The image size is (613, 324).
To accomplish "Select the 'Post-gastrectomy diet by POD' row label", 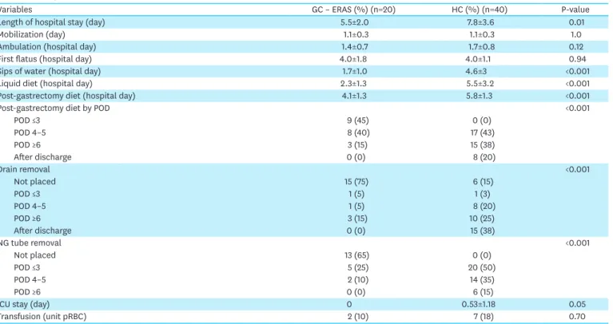I will [54, 108].
